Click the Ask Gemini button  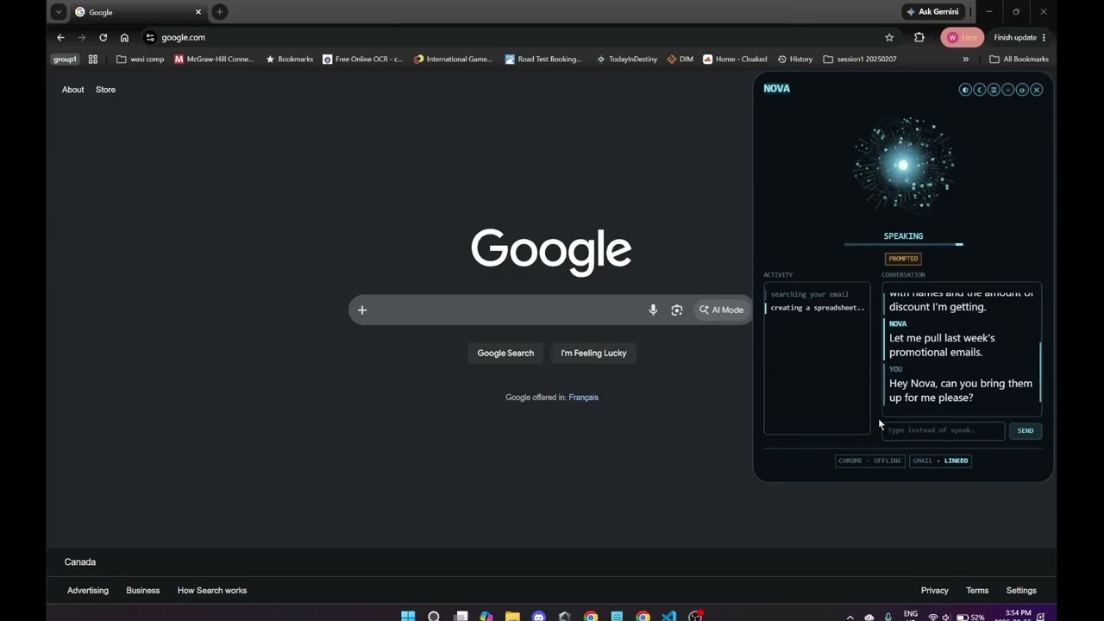(x=932, y=12)
